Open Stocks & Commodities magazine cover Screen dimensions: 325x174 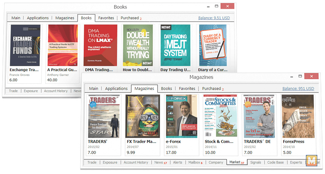click(x=220, y=116)
